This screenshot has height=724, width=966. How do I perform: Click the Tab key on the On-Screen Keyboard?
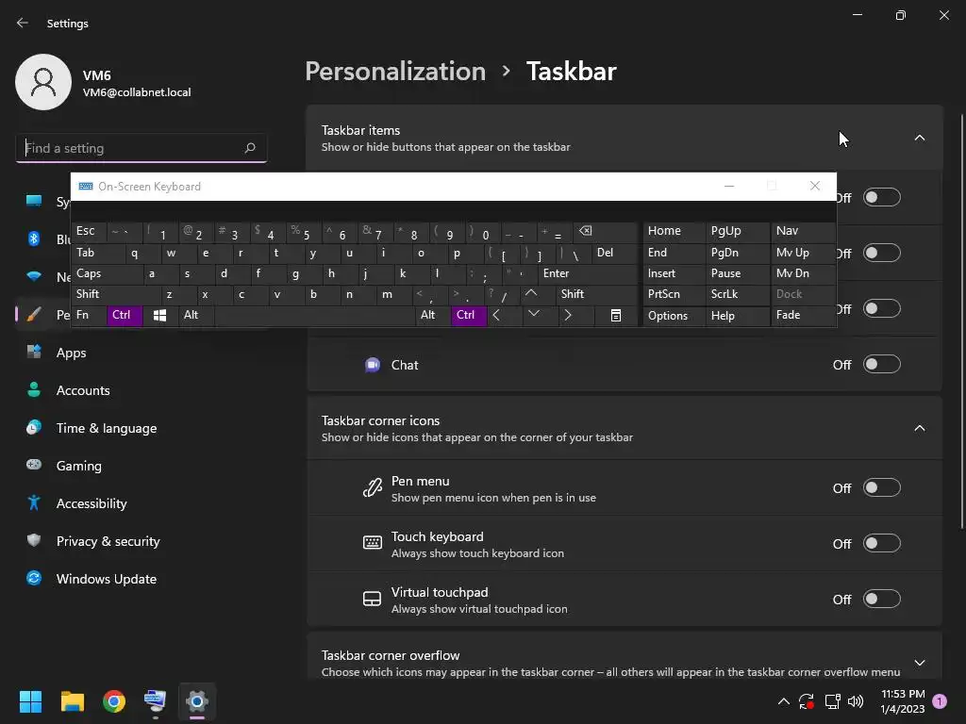point(98,253)
